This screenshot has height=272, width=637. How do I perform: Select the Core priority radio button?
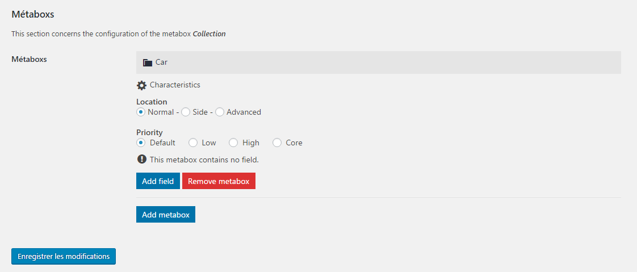277,143
